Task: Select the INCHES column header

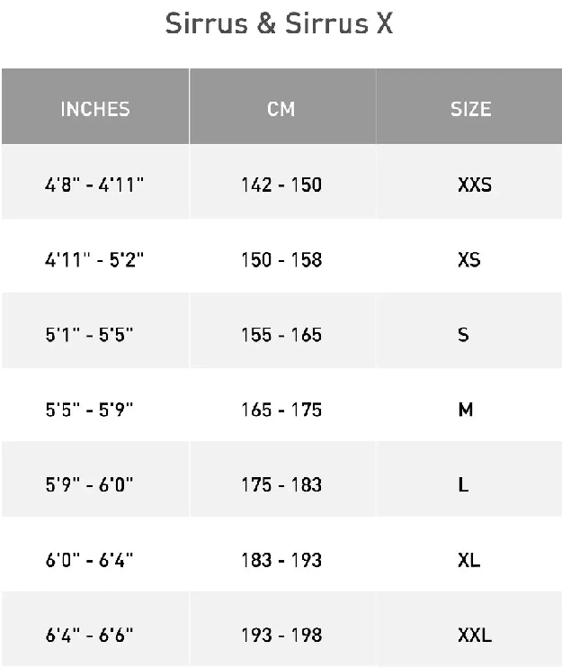Action: (95, 106)
